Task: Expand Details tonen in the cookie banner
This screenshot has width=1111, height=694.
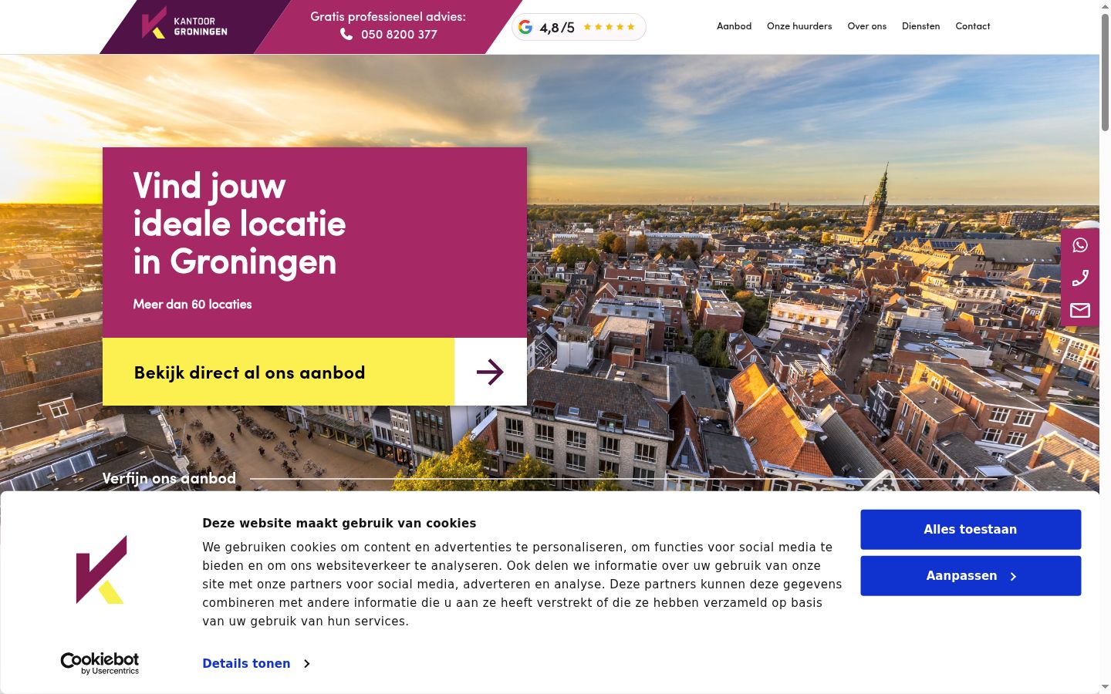Action: [x=256, y=663]
